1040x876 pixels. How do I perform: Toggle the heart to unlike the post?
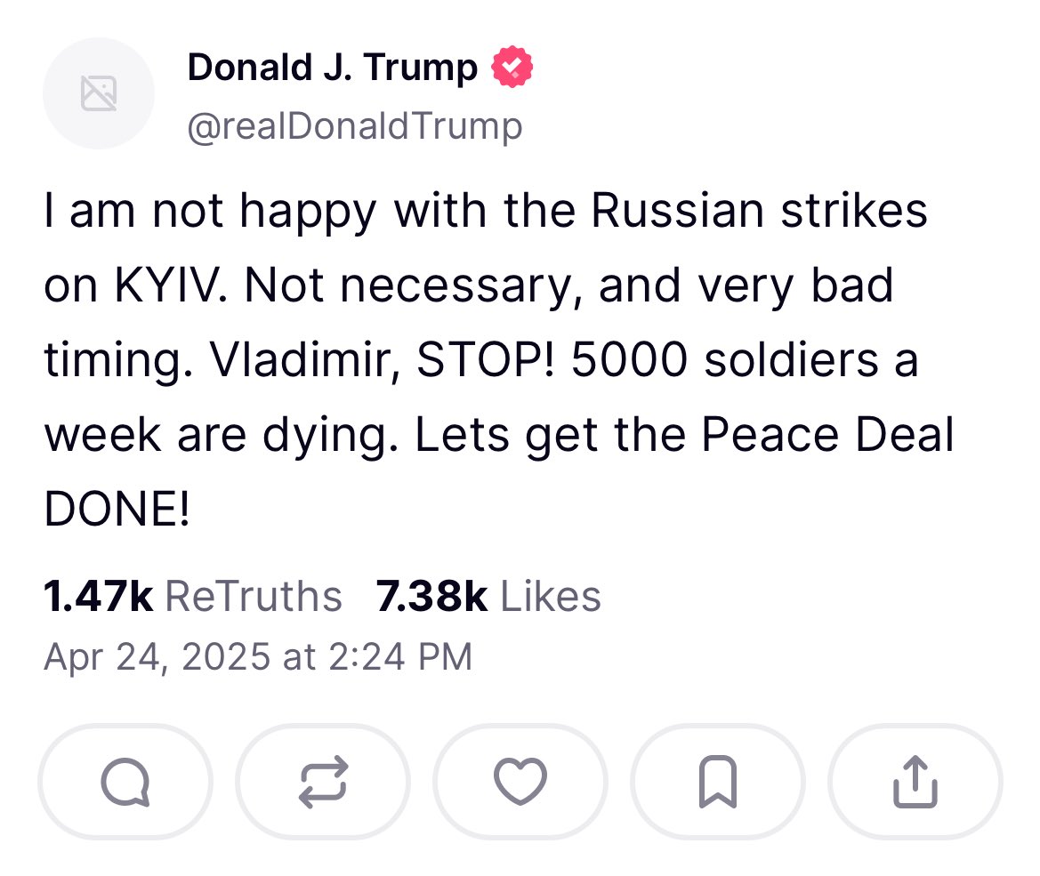click(x=520, y=782)
